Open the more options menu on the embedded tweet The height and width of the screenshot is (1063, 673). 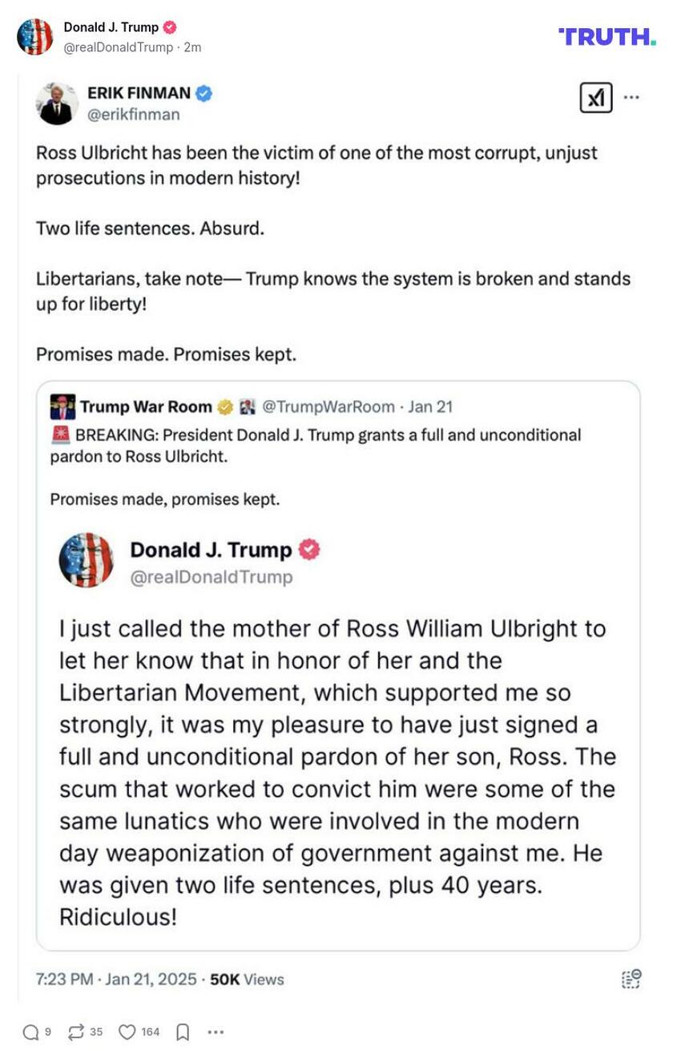coord(632,99)
